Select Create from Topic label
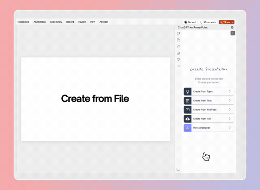This screenshot has width=260, height=190. click(x=203, y=92)
